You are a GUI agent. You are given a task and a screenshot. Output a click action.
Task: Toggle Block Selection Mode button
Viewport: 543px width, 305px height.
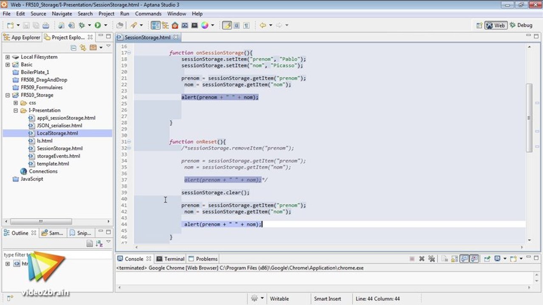(237, 25)
